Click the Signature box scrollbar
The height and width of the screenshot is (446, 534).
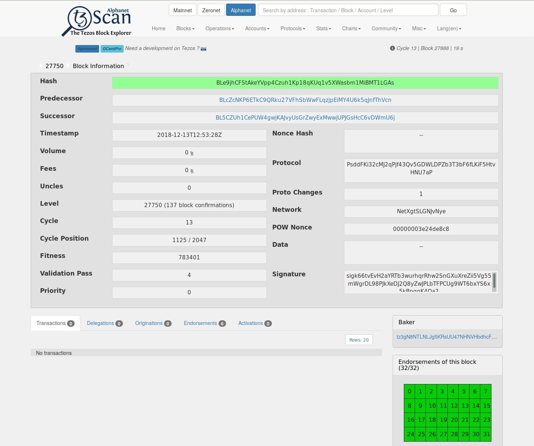(494, 282)
